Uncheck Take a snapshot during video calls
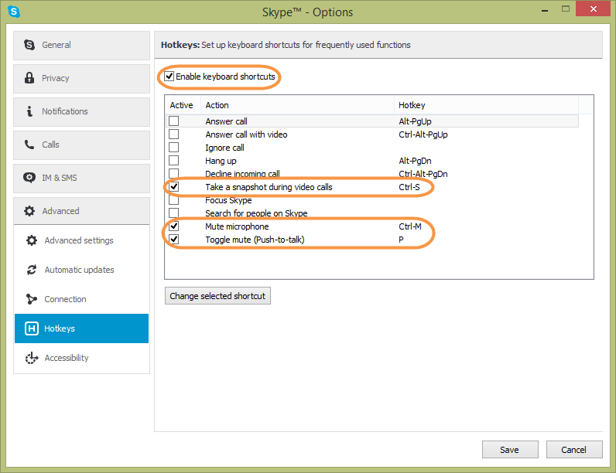 (174, 187)
